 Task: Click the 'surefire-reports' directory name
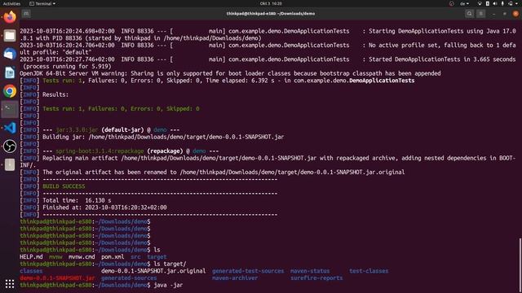(316, 278)
